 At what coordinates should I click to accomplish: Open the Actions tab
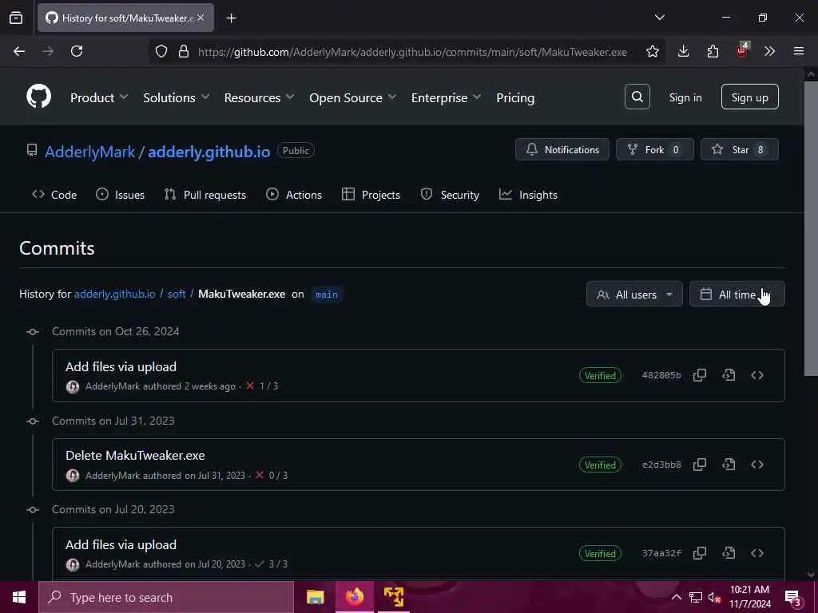click(294, 195)
